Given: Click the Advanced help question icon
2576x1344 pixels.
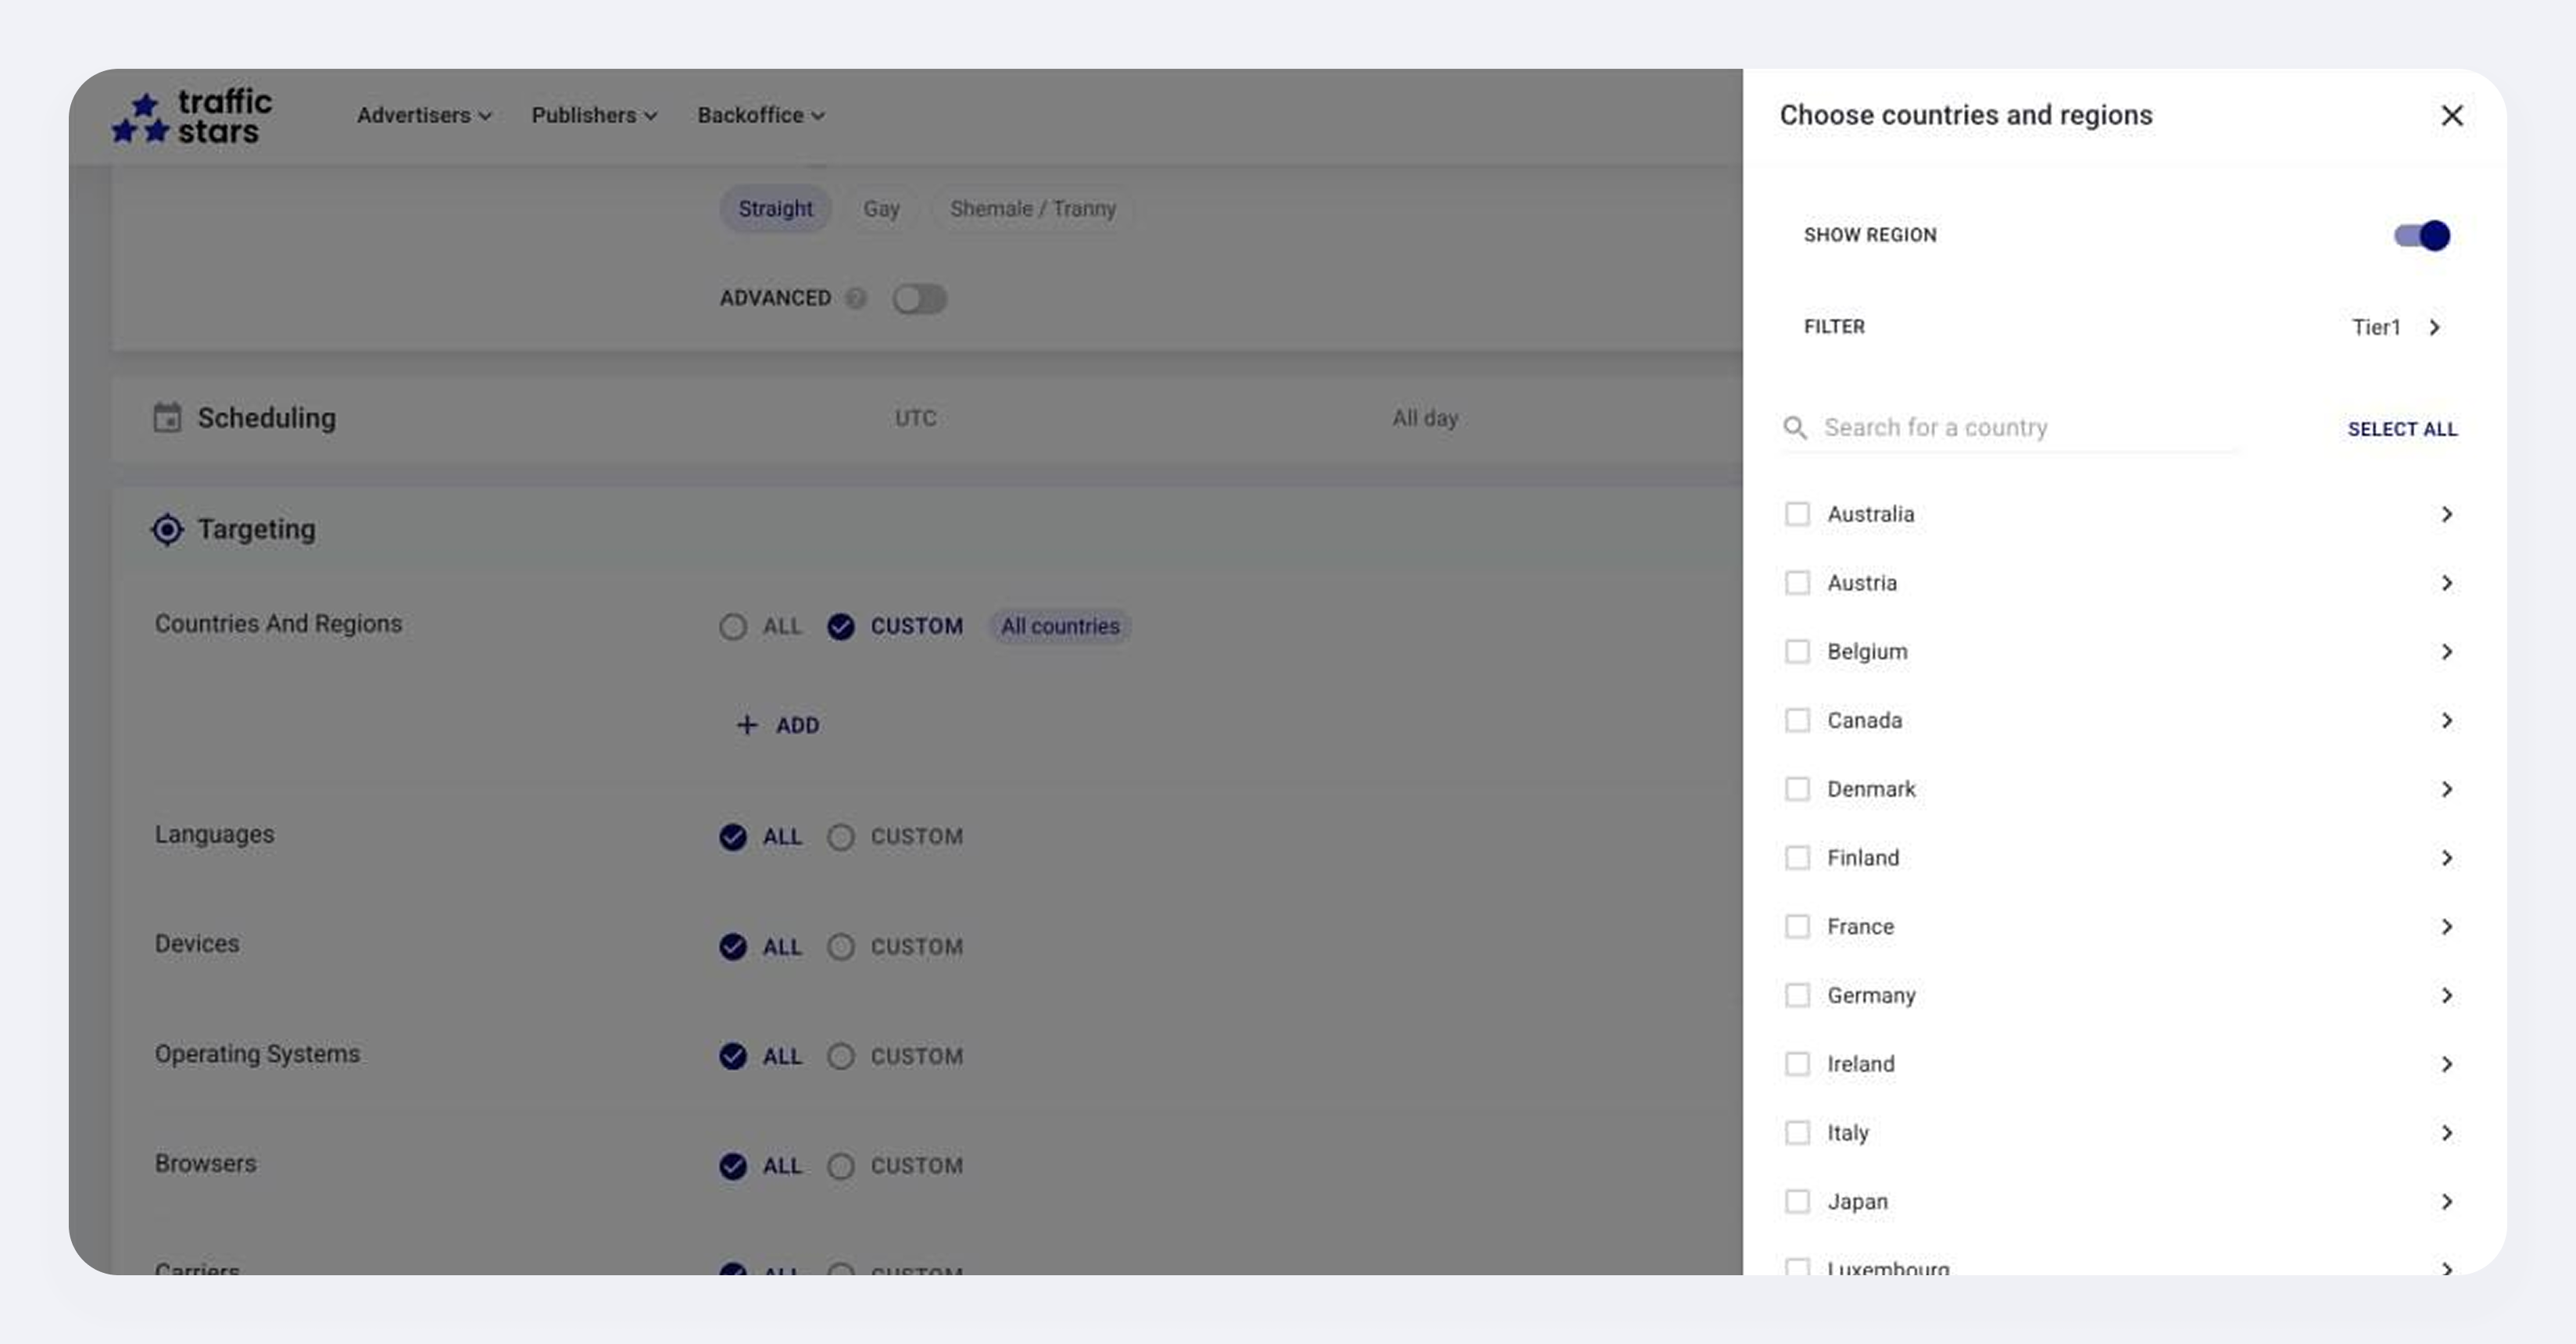Looking at the screenshot, I should tap(856, 298).
